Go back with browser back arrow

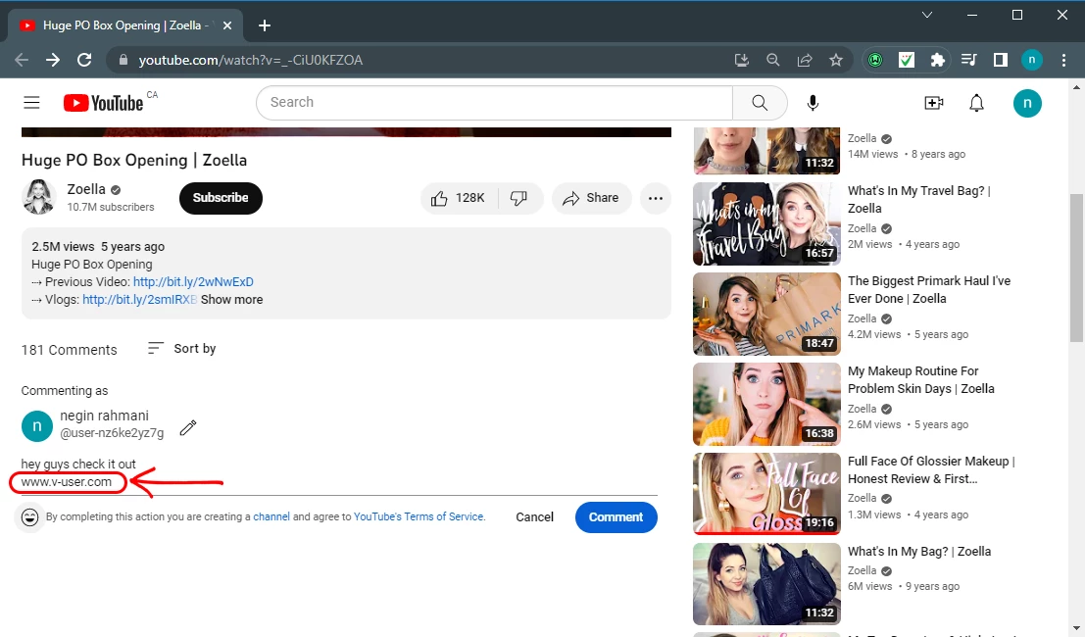[x=22, y=60]
